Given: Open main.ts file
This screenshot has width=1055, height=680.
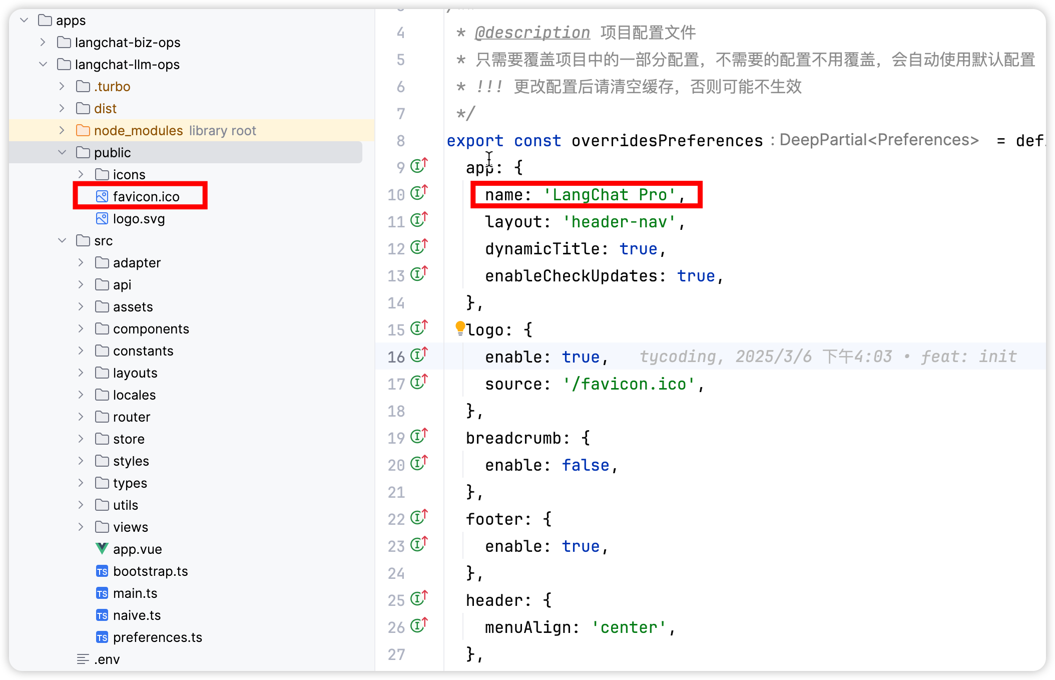Looking at the screenshot, I should [x=135, y=593].
